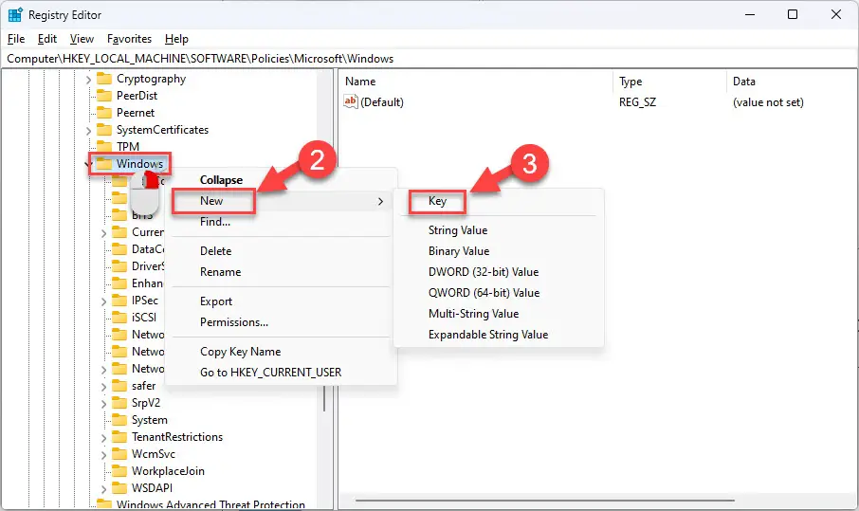Open the View menu
The height and width of the screenshot is (511, 859).
pyautogui.click(x=82, y=39)
